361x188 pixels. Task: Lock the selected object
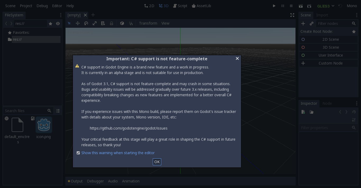coord(112,23)
